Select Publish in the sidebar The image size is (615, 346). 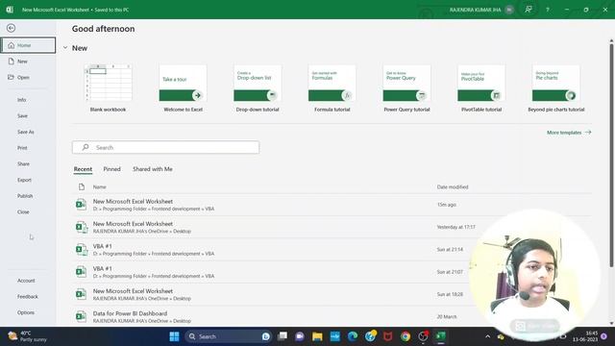pos(25,196)
